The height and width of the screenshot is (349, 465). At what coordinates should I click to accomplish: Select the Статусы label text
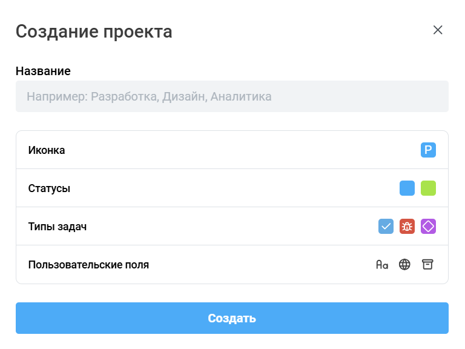pos(49,188)
